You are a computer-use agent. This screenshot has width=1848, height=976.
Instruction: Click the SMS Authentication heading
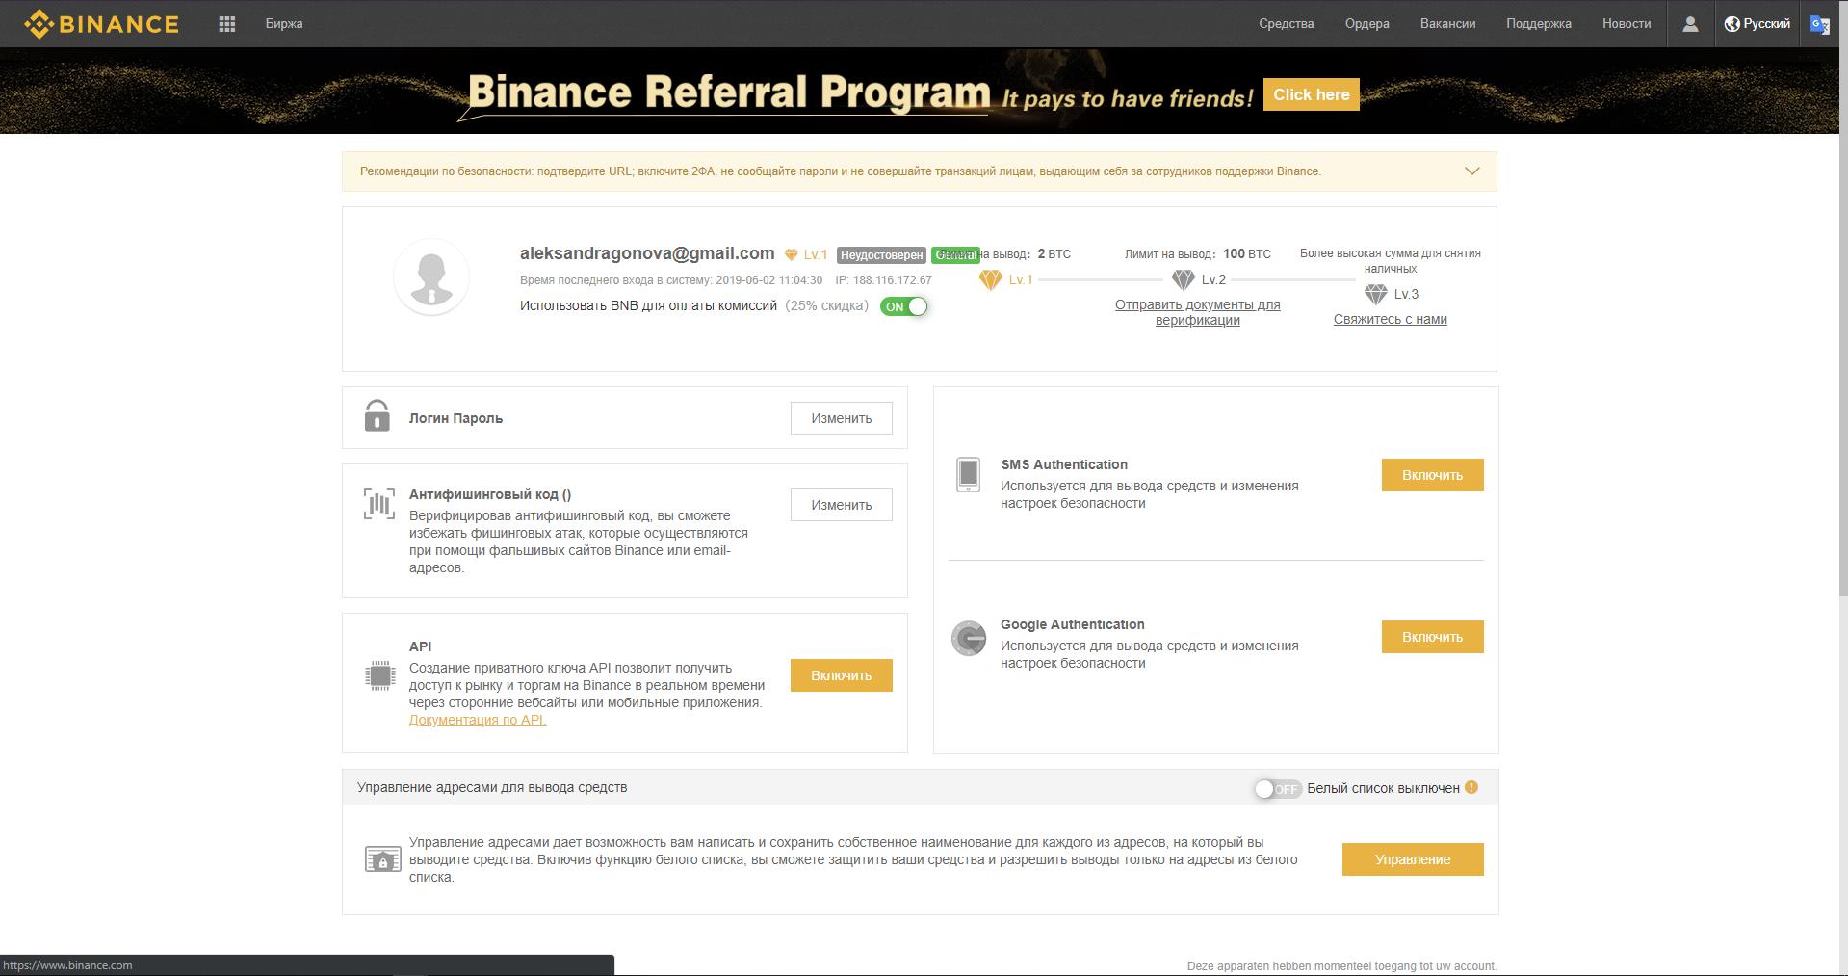click(1064, 464)
